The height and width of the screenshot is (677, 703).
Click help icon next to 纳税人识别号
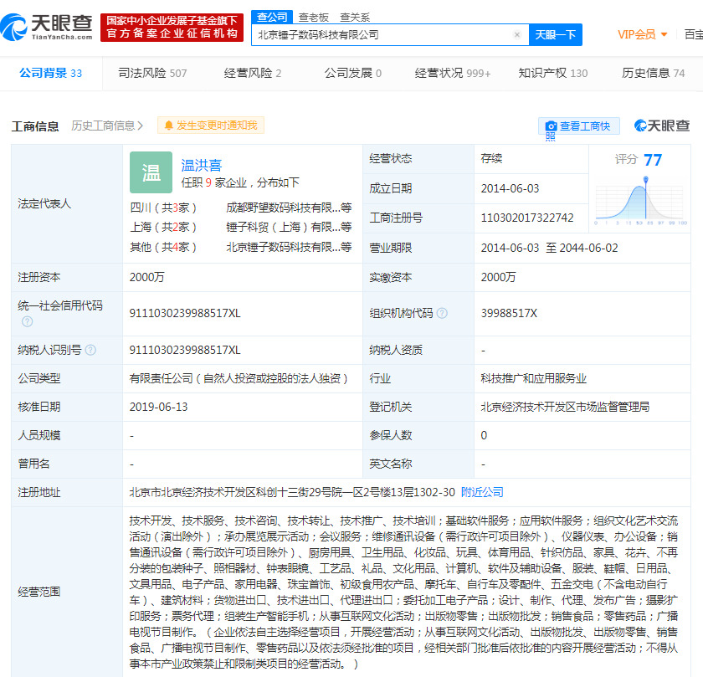90,350
